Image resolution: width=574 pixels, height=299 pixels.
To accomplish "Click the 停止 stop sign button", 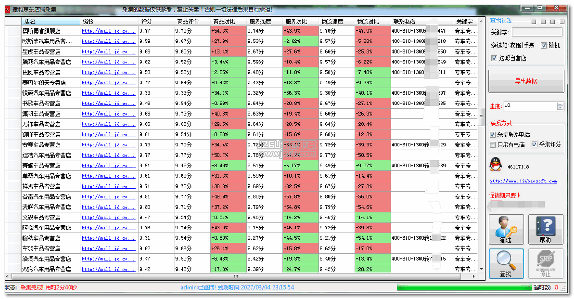I will coord(545,264).
